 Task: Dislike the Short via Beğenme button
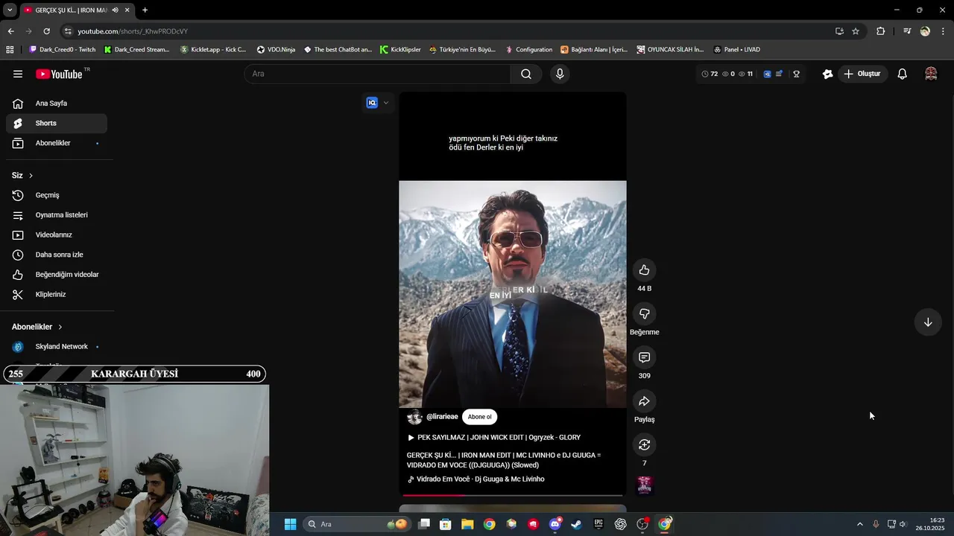(x=644, y=314)
